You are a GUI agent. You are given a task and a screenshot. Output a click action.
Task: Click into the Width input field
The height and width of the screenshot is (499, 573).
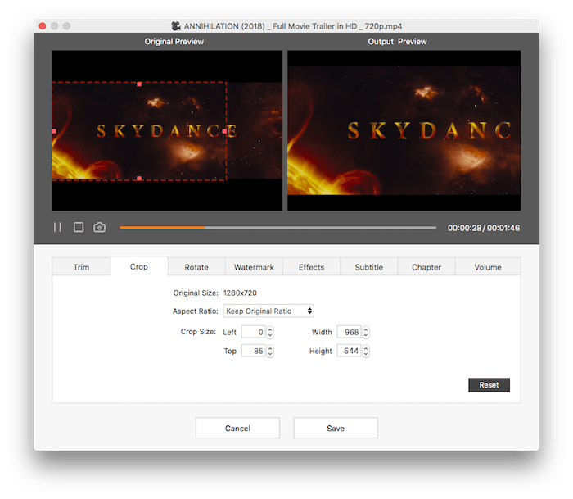point(348,332)
